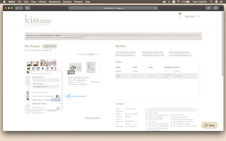Screen dimensions: 226x141
Task: Open order 82393 link
Action: pos(118,71)
